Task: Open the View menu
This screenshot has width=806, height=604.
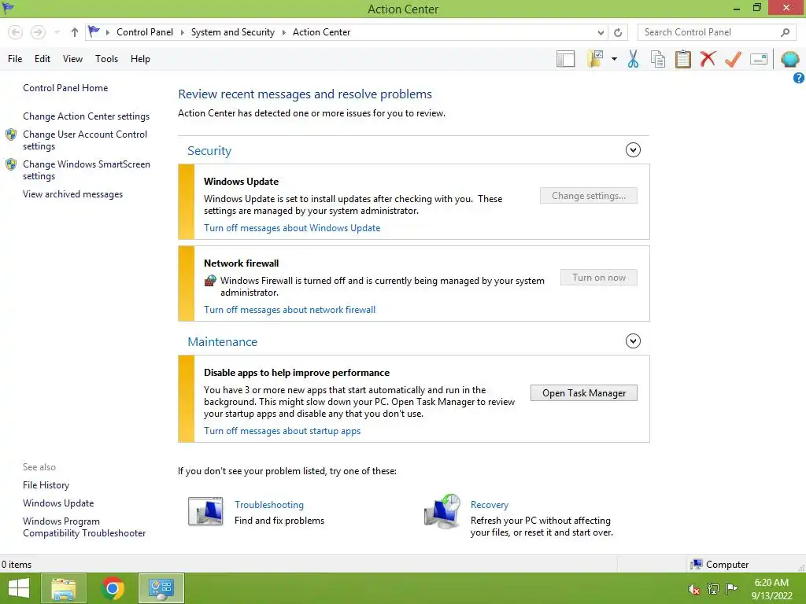Action: point(72,59)
